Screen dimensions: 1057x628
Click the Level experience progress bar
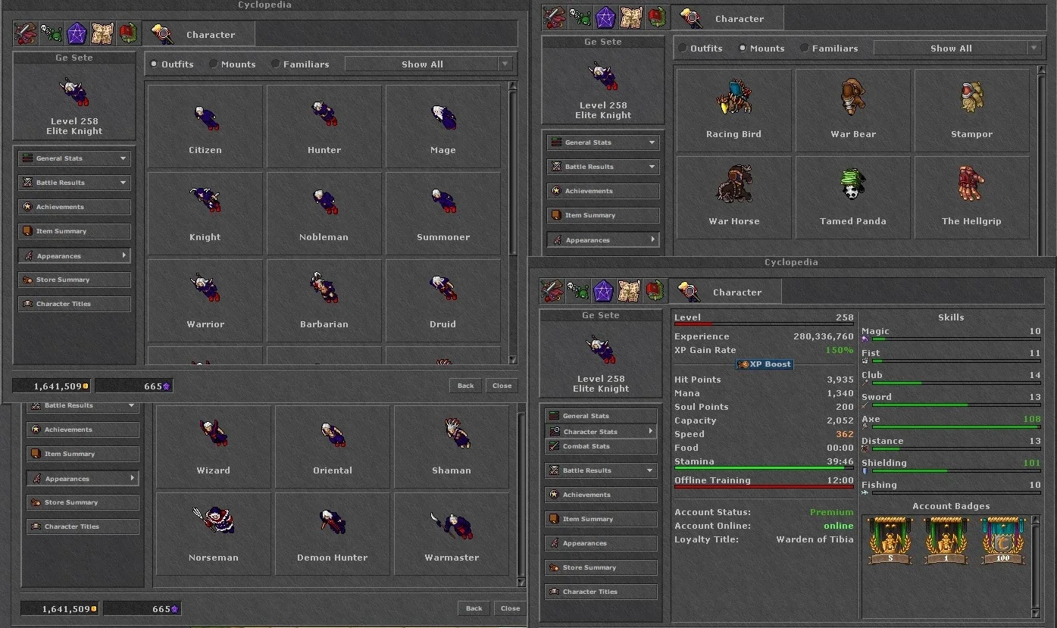(764, 325)
